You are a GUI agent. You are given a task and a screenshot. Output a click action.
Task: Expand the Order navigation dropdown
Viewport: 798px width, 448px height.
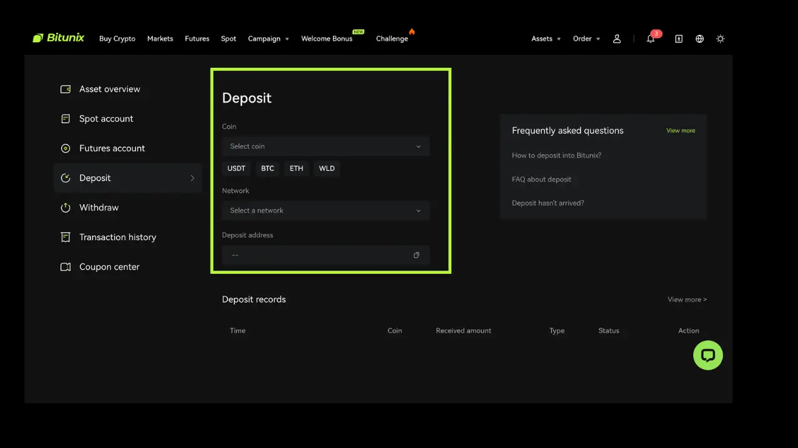(x=585, y=39)
